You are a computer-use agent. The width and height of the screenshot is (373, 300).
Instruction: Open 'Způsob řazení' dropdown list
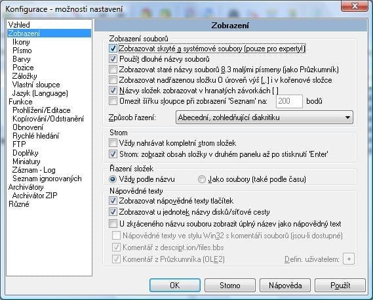[x=264, y=118]
